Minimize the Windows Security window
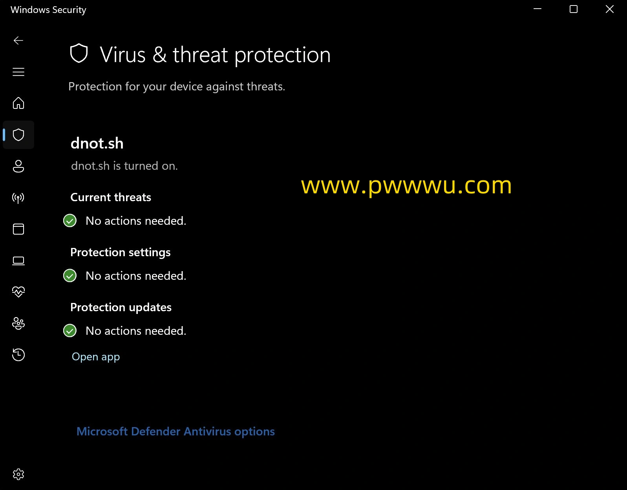The width and height of the screenshot is (627, 490). tap(537, 9)
